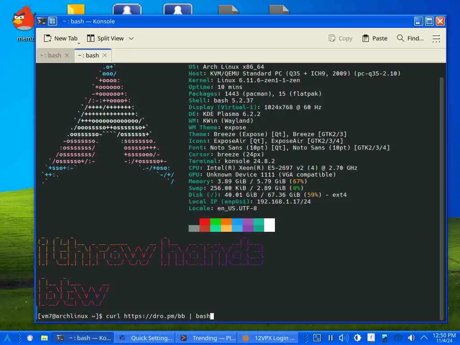Viewport: 460px width, 345px height.
Task: Switch to 12VPX Login taskbar entry
Action: click(x=268, y=338)
